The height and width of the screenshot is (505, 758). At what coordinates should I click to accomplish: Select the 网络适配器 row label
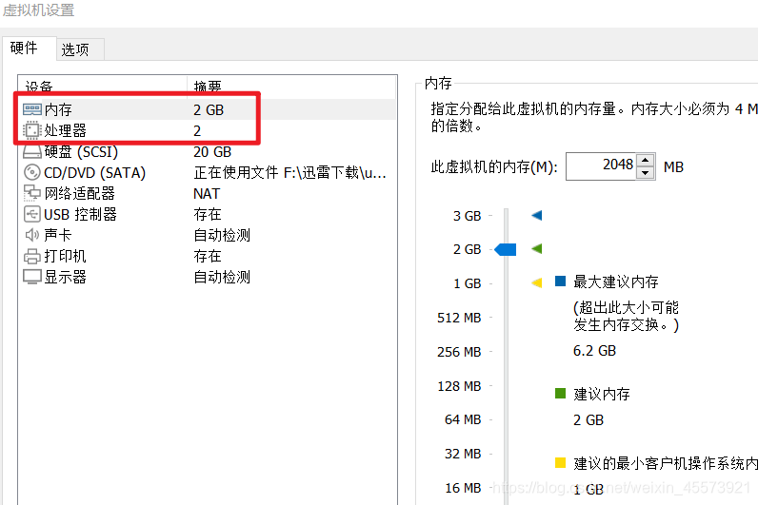(80, 194)
